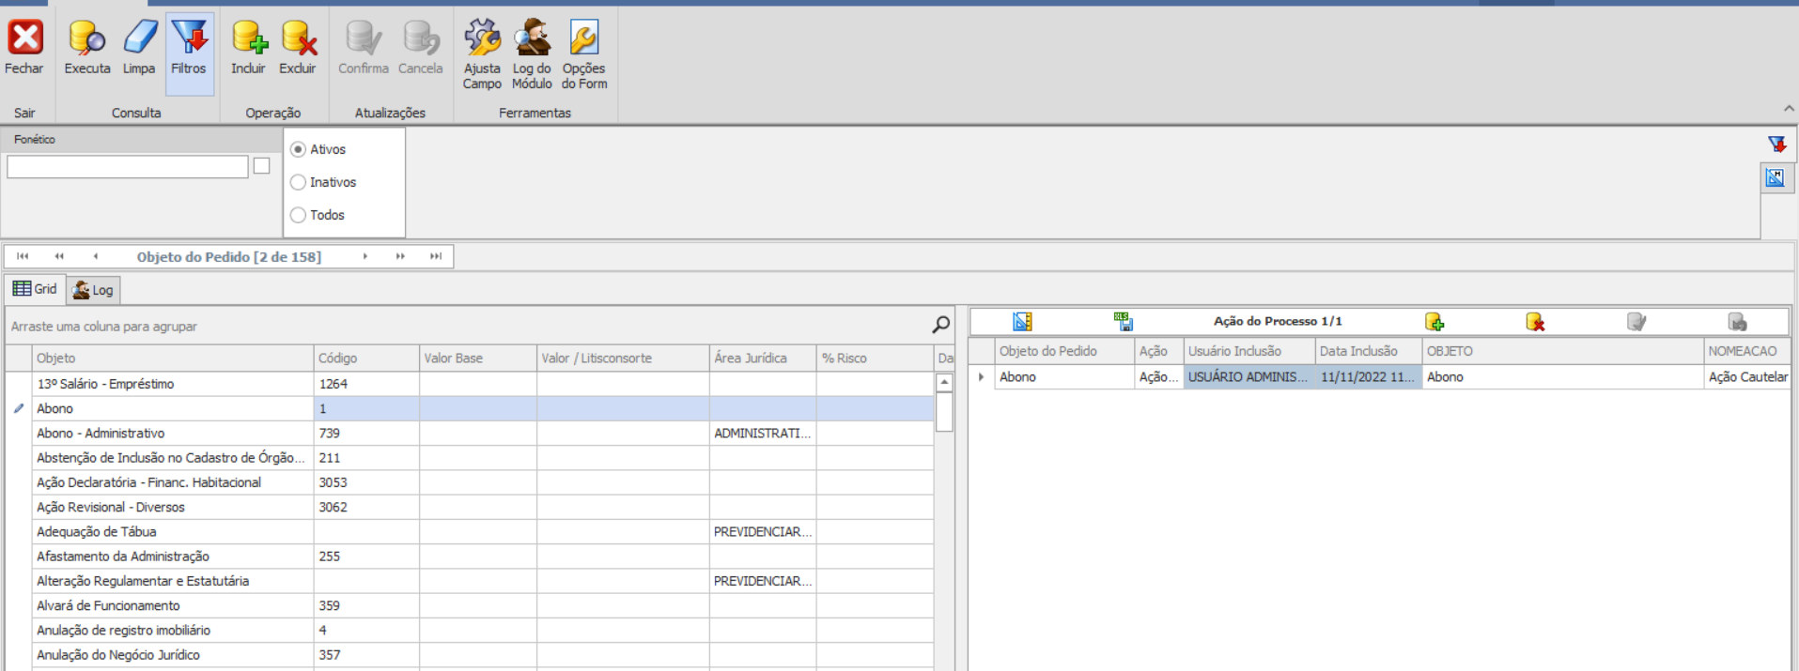Click the blue layout icon below the filter icon
The height and width of the screenshot is (671, 1799).
tap(1775, 177)
